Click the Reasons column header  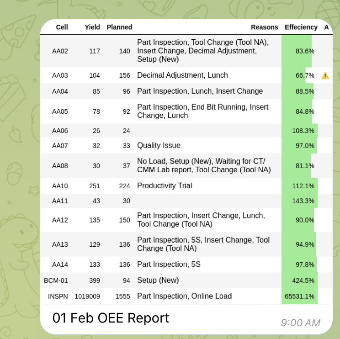[264, 27]
